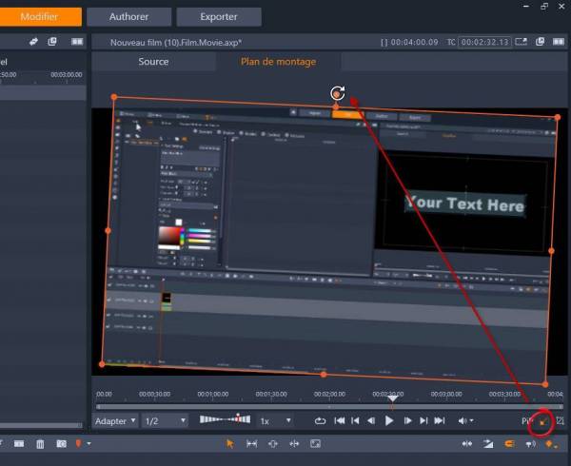
Task: Open the Authorer section
Action: coord(130,16)
